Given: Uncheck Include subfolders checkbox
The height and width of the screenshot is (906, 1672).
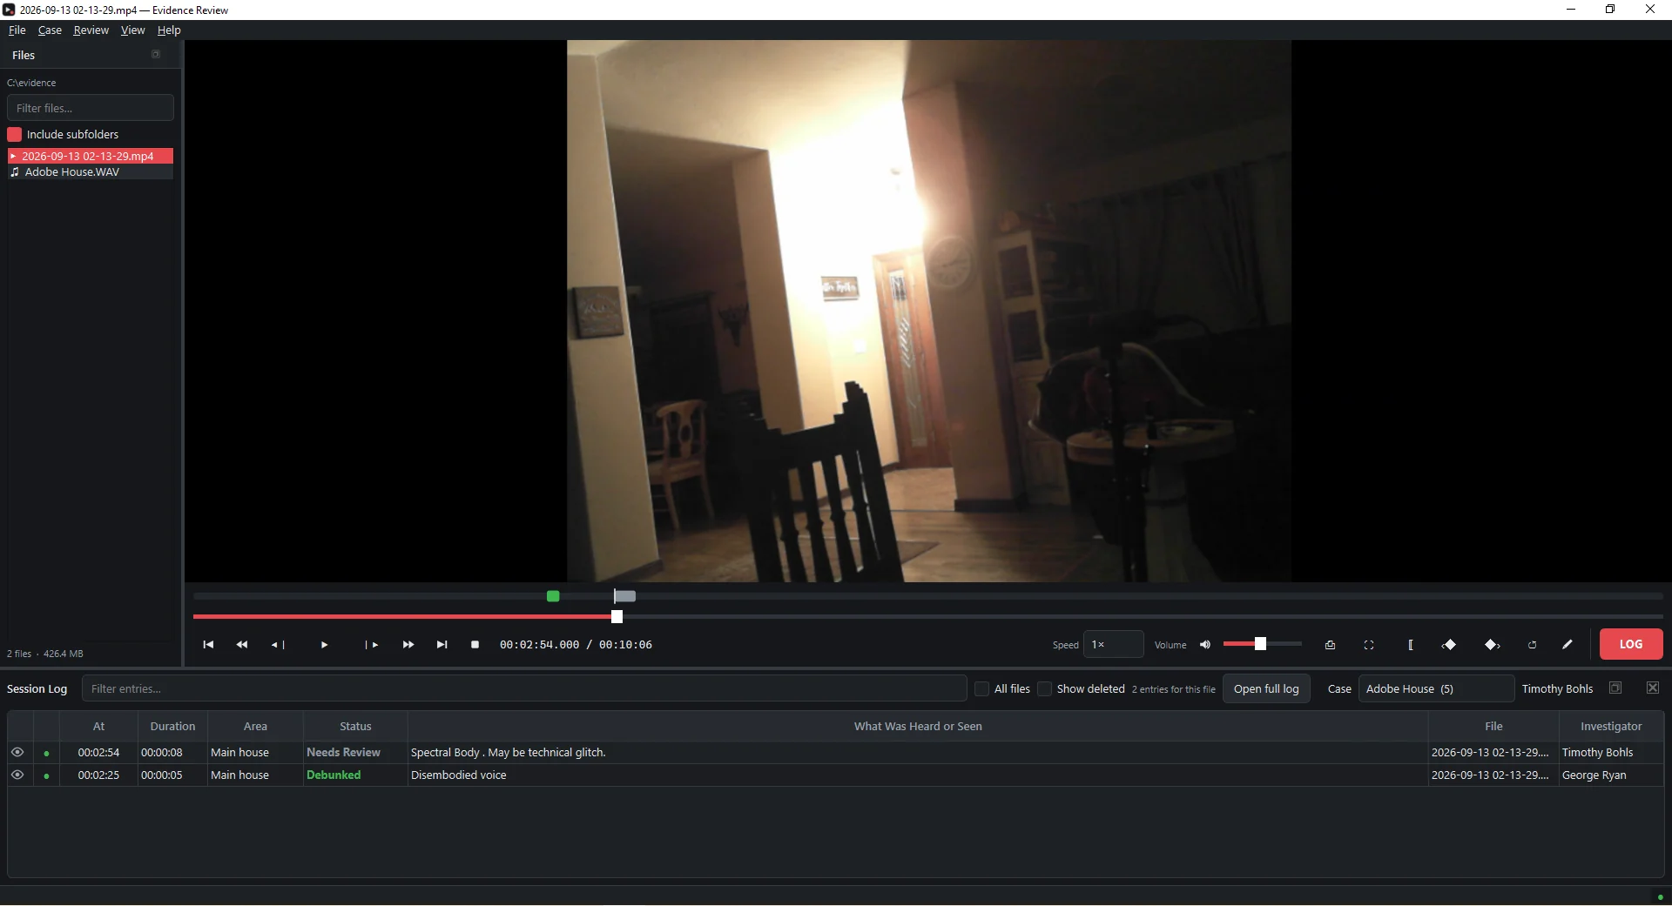Looking at the screenshot, I should click(15, 134).
